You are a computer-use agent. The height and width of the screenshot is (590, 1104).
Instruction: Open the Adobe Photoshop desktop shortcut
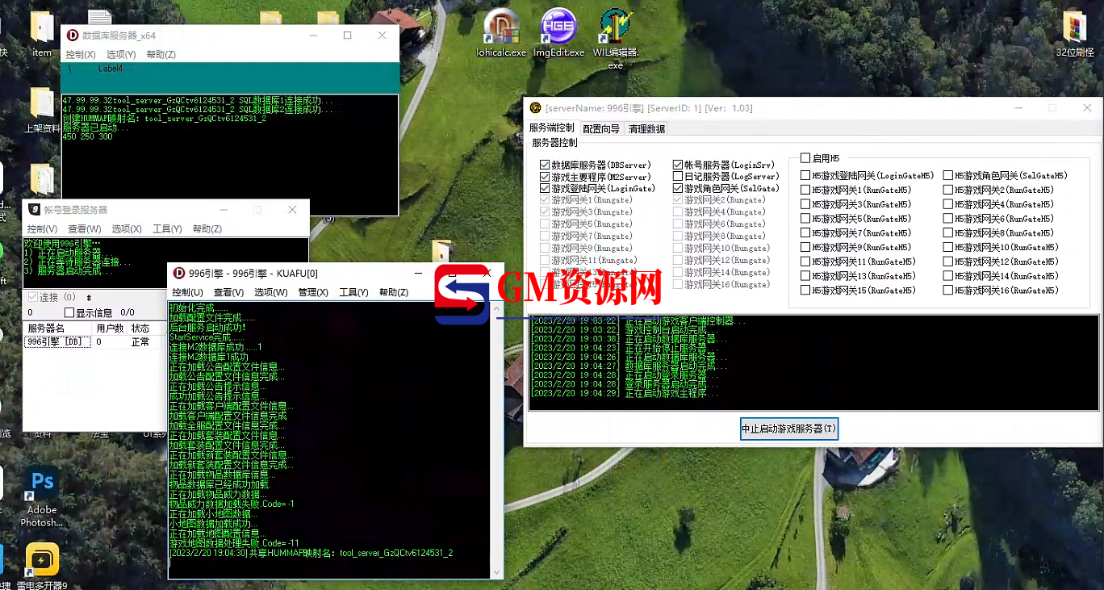point(42,496)
